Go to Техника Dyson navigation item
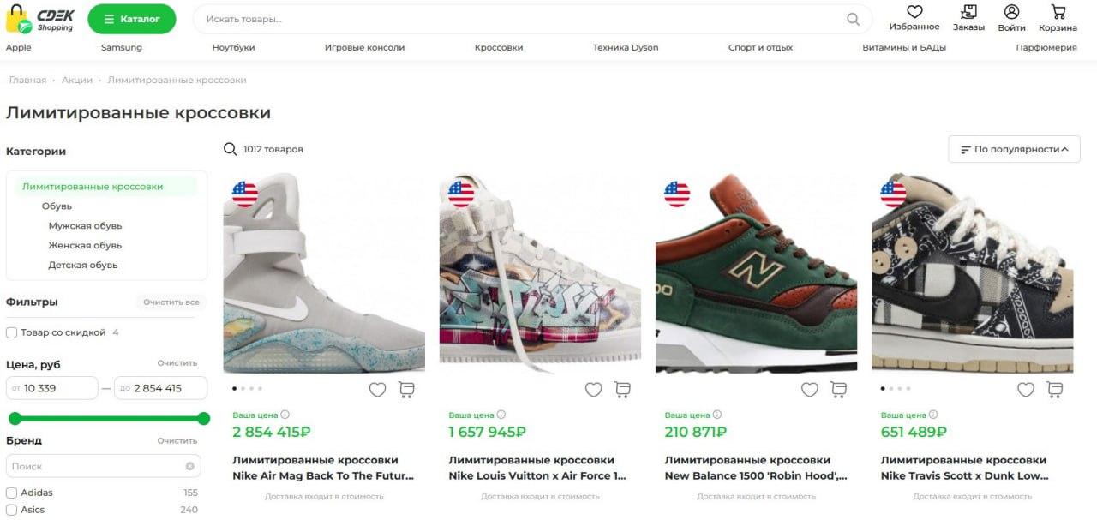Image resolution: width=1097 pixels, height=520 pixels. tap(626, 48)
